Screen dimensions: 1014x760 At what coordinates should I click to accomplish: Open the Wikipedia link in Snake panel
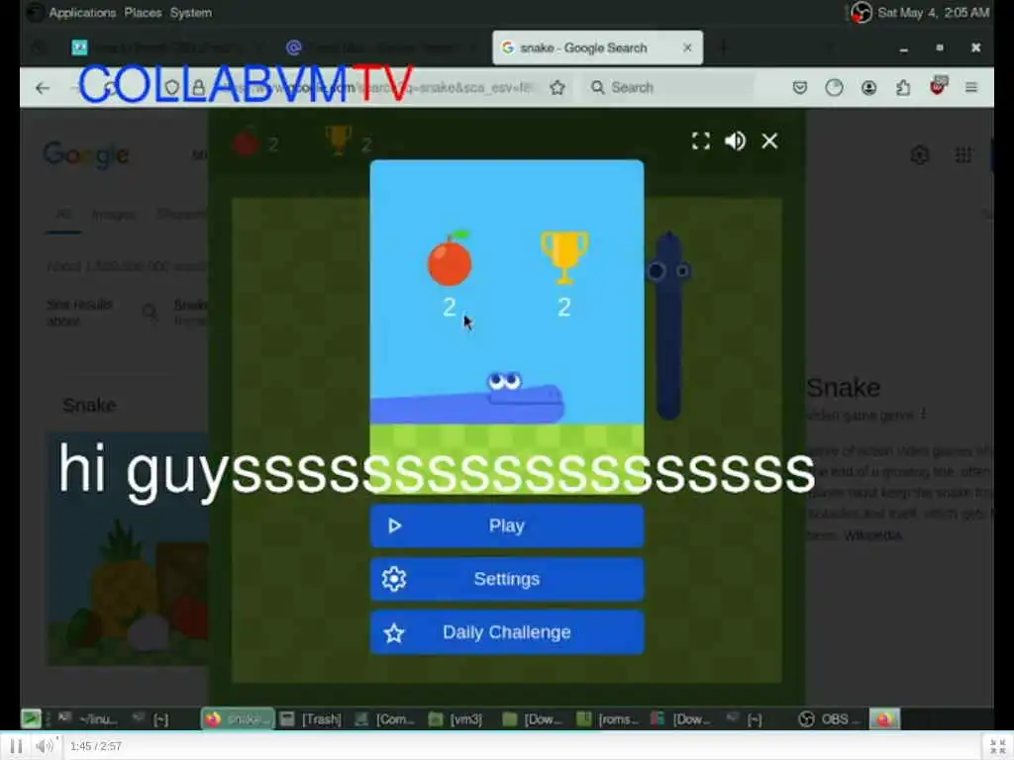[872, 535]
